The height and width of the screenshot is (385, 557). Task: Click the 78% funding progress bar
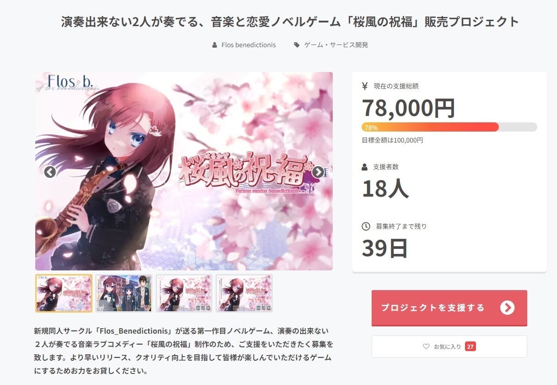[449, 127]
